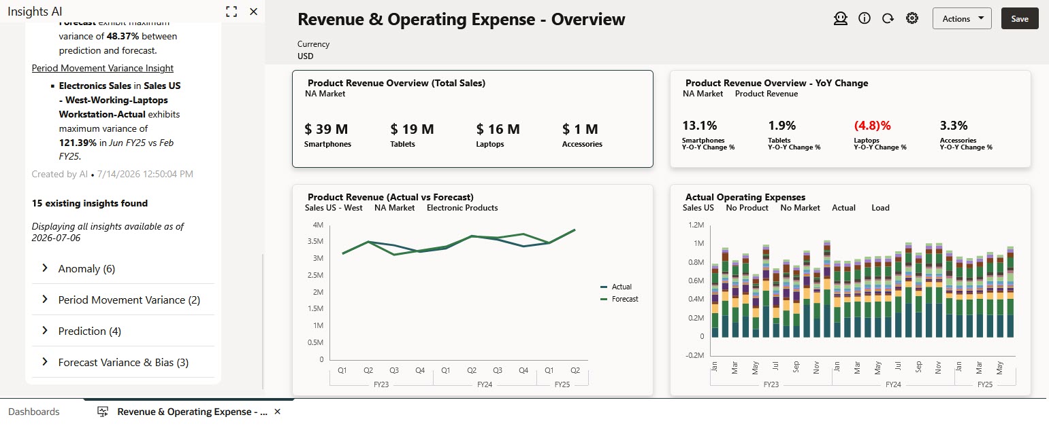
Task: Click the Actual legend color swatch
Action: [x=604, y=287]
